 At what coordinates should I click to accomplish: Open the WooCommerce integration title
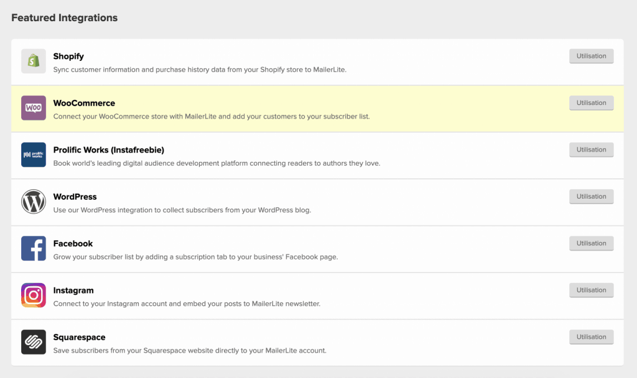tap(84, 103)
